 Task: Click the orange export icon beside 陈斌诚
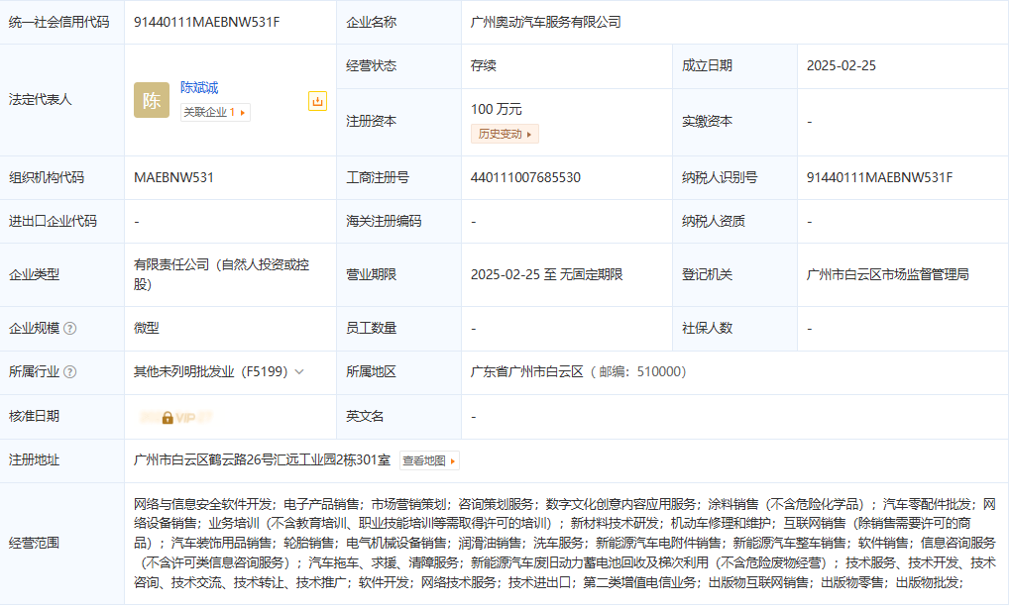pos(317,101)
